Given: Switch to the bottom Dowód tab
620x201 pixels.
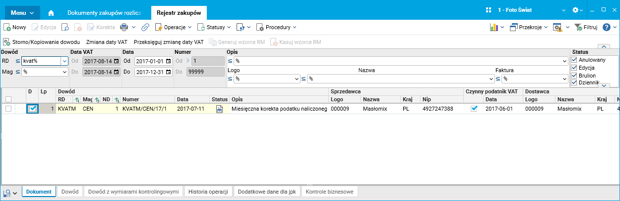Looking at the screenshot, I should (x=70, y=192).
